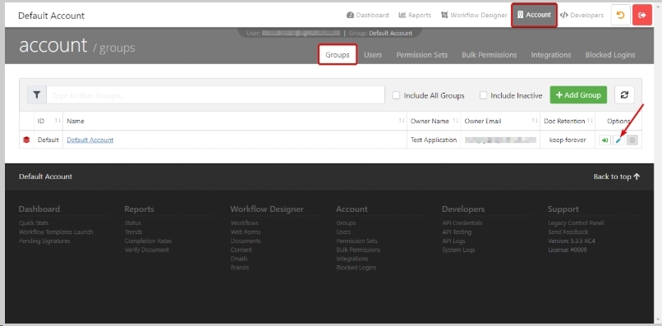Screen dimensions: 662x326
Task: Sort by Doc Retention column arrows
Action: (590, 121)
